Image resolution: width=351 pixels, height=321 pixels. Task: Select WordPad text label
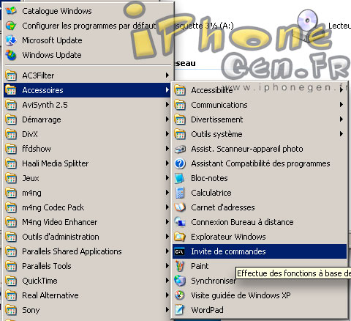207,310
